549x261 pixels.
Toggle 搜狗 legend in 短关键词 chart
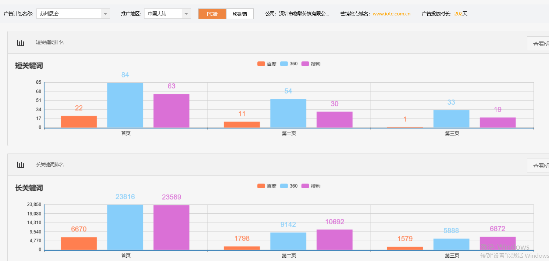point(311,64)
